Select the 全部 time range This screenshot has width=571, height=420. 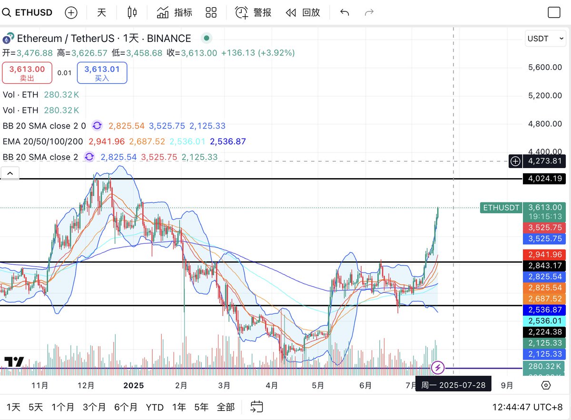click(x=226, y=407)
